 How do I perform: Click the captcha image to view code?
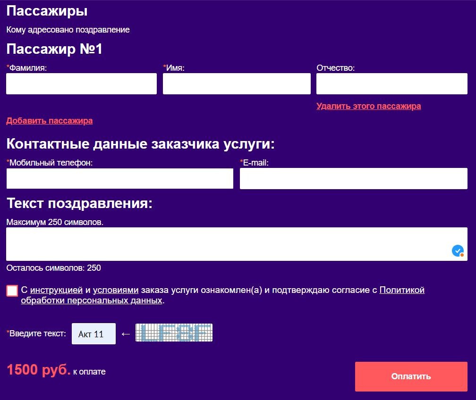(x=174, y=333)
